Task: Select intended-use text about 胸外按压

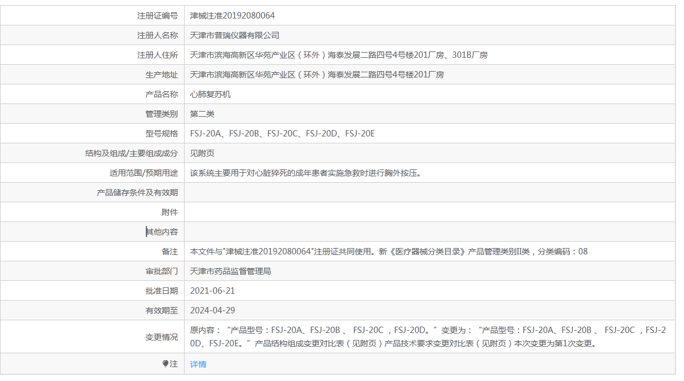Action: coord(306,173)
